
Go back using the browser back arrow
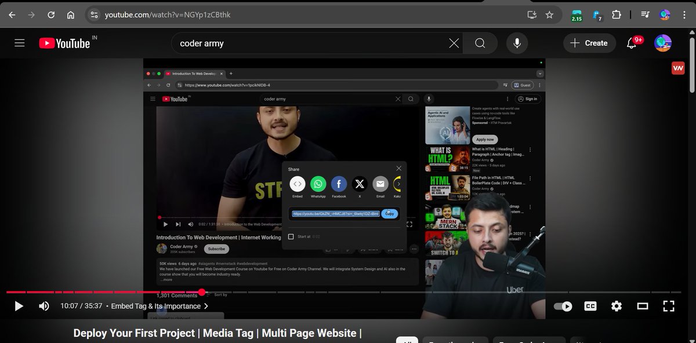(12, 15)
